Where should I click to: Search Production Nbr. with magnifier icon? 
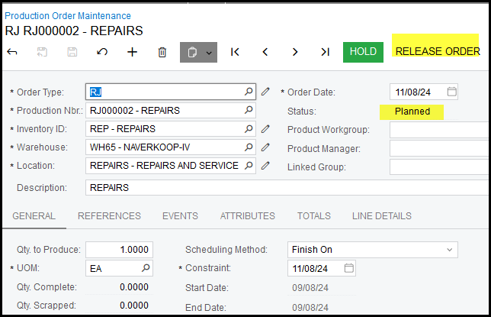click(x=249, y=110)
